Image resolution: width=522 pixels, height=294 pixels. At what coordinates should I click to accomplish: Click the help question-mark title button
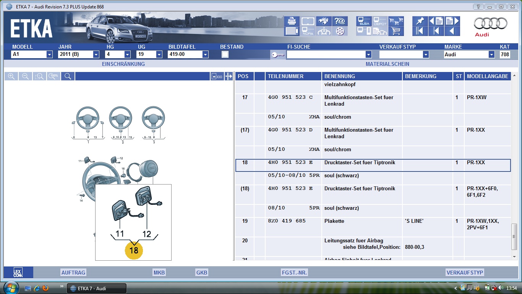478,7
